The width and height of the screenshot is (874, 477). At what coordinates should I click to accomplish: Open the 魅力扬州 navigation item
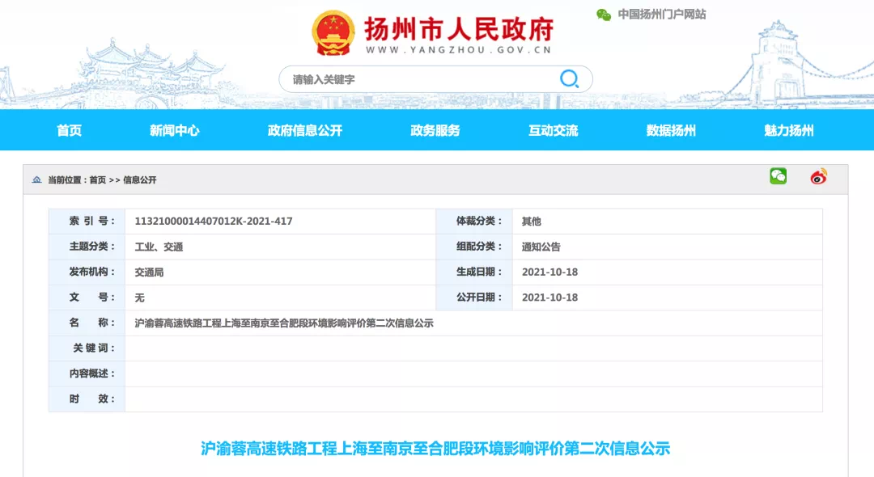[789, 130]
